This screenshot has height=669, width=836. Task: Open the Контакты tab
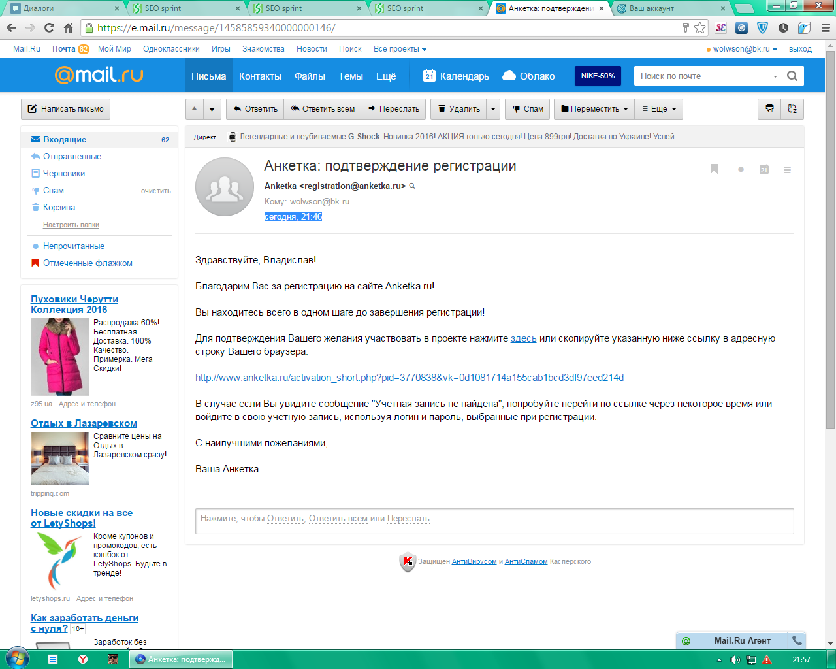(260, 76)
